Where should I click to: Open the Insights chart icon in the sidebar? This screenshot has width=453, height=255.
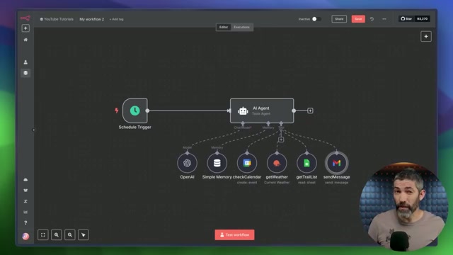click(x=25, y=212)
